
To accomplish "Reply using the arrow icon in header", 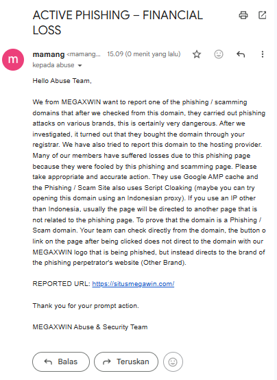I will point(241,54).
